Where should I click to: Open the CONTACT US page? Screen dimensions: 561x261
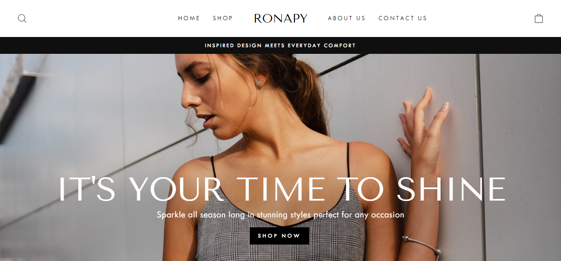402,18
